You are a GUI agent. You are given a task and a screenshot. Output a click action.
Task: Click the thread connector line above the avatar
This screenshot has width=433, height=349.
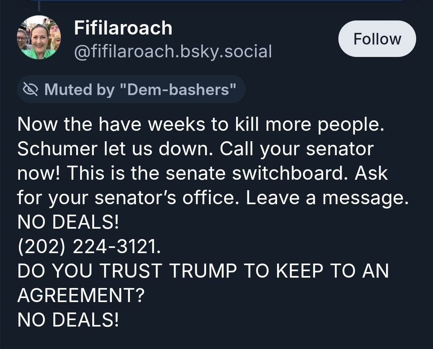39,5
